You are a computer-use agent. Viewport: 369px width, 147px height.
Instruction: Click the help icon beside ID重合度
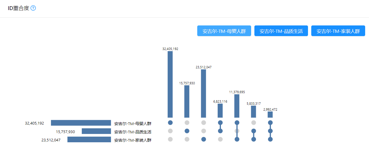33,8
